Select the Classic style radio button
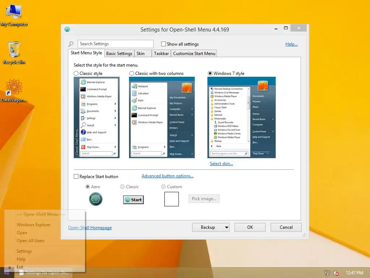 point(76,73)
